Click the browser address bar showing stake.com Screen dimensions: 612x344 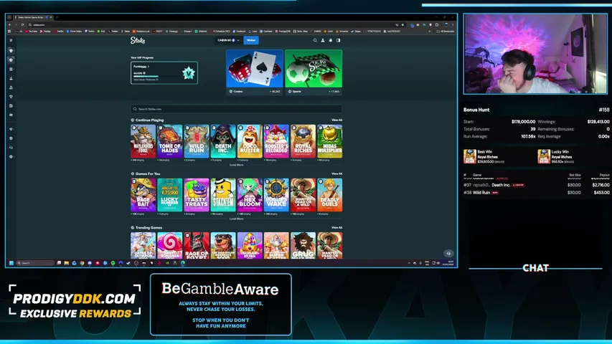[x=211, y=24]
